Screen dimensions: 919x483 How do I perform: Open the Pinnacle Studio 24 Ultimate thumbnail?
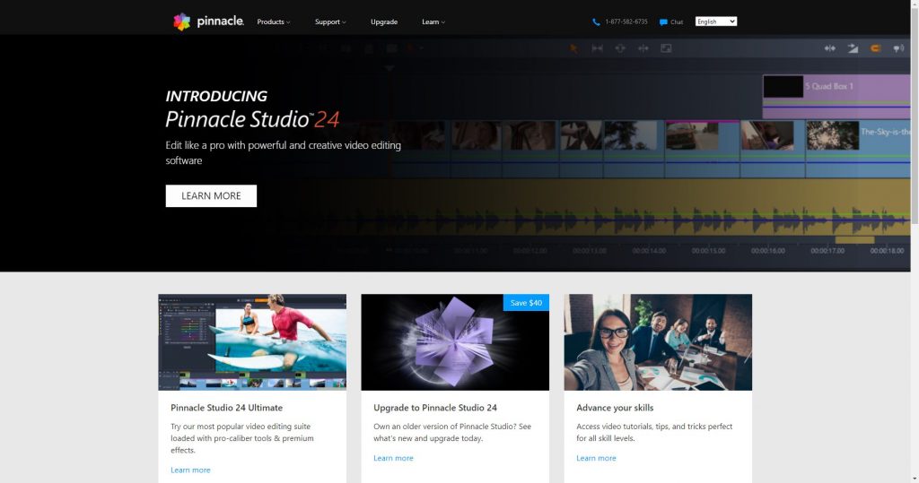point(252,342)
